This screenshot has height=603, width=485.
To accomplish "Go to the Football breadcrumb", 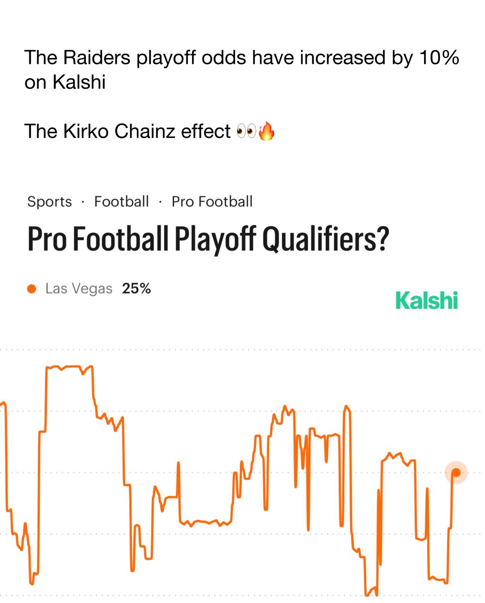I will (121, 202).
